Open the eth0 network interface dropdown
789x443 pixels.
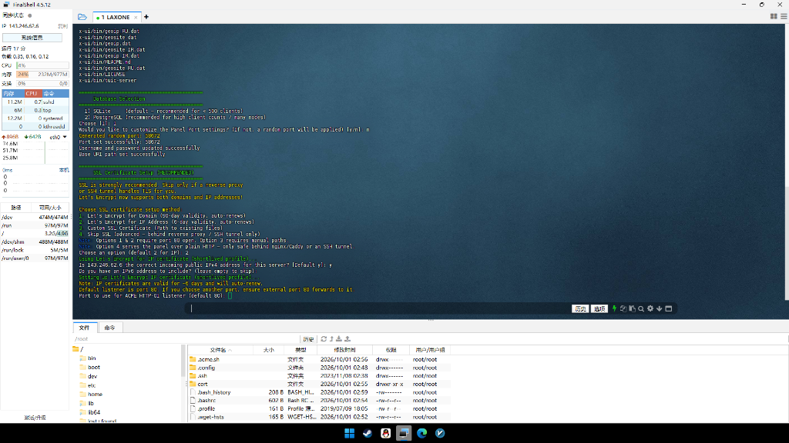pos(59,137)
